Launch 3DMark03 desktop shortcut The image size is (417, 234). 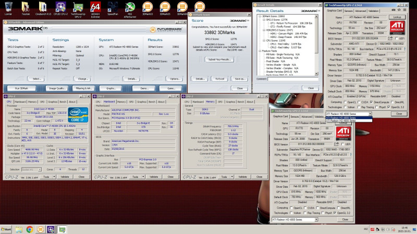[x=148, y=8]
